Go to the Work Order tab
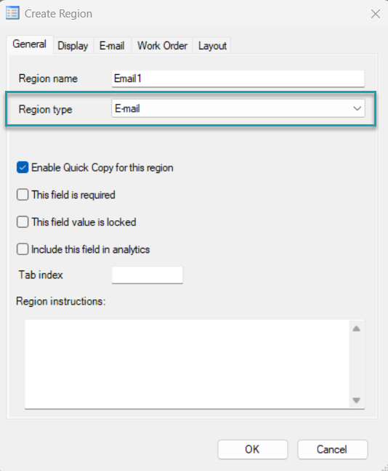The height and width of the screenshot is (471, 388). click(162, 46)
